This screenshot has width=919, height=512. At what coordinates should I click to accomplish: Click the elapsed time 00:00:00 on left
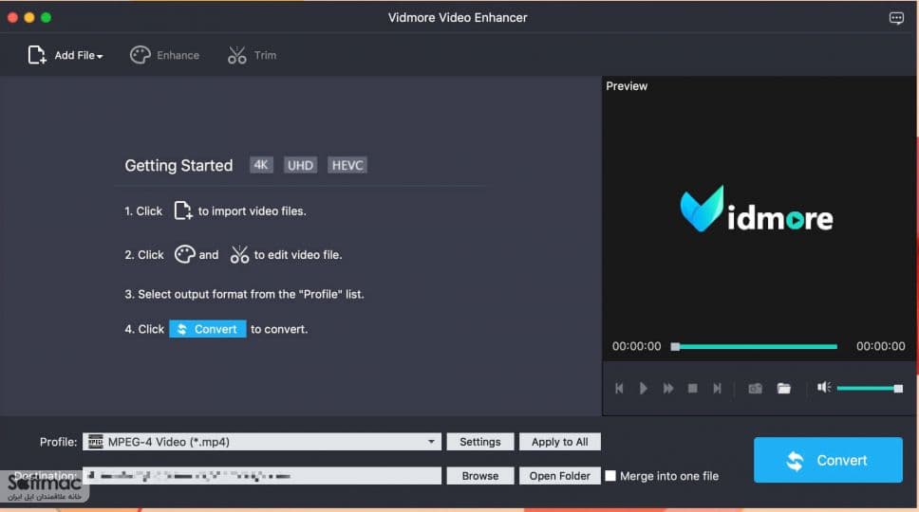pyautogui.click(x=636, y=346)
